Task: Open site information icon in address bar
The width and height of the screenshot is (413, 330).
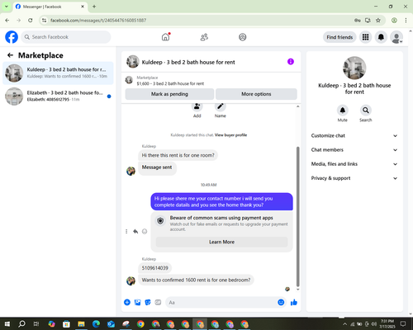Action: pos(44,21)
